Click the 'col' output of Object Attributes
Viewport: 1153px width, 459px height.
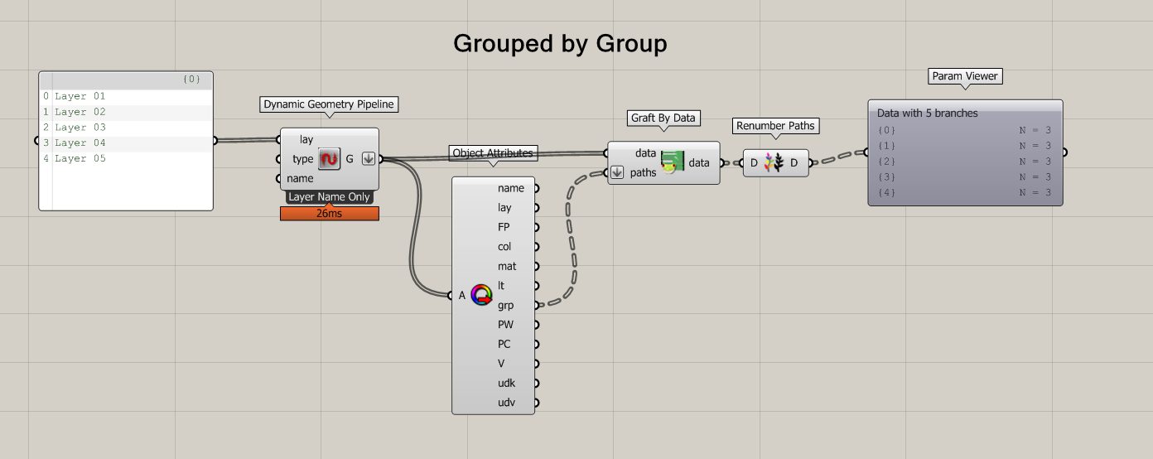tap(504, 247)
